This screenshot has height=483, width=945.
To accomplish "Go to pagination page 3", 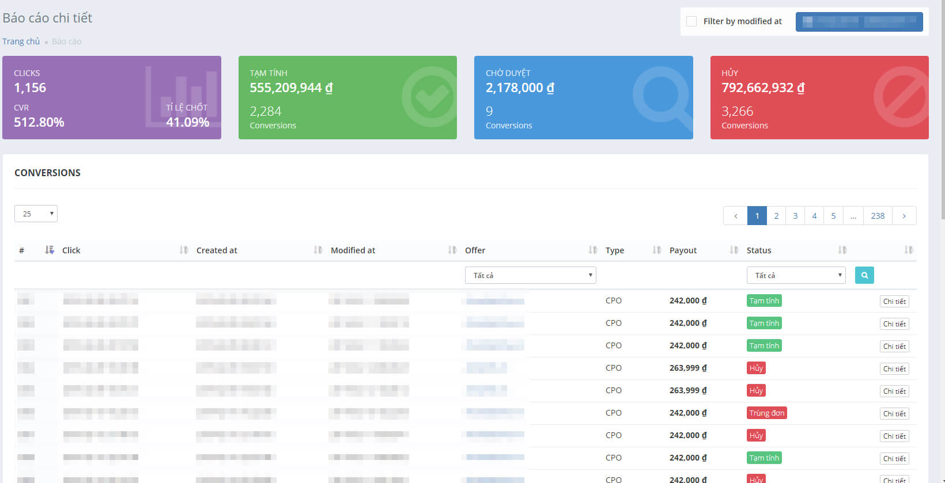I will click(x=795, y=216).
